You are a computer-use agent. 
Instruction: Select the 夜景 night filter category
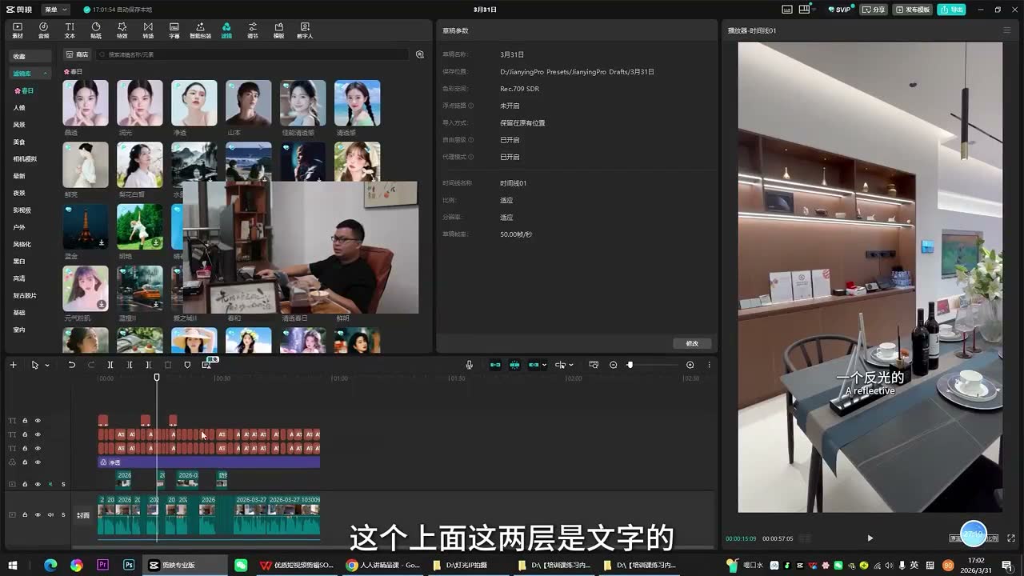(19, 193)
